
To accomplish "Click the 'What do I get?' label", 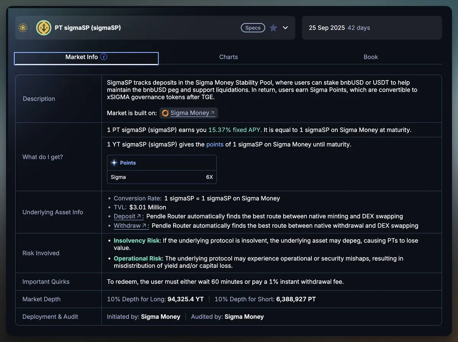I will click(43, 157).
